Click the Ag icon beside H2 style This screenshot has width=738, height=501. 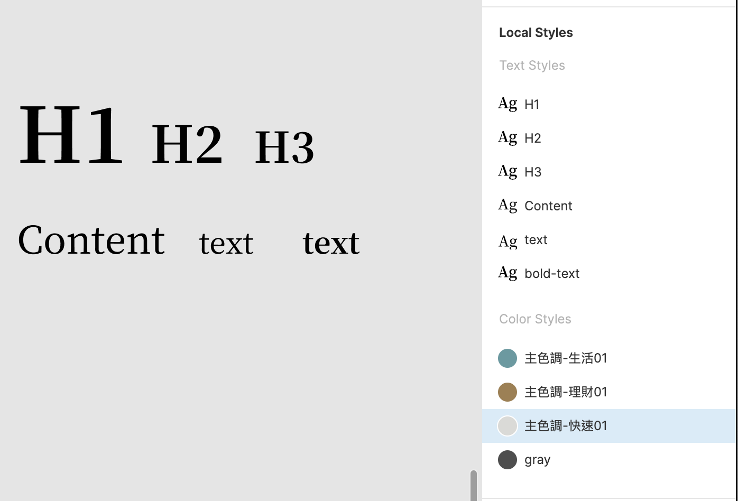[508, 138]
